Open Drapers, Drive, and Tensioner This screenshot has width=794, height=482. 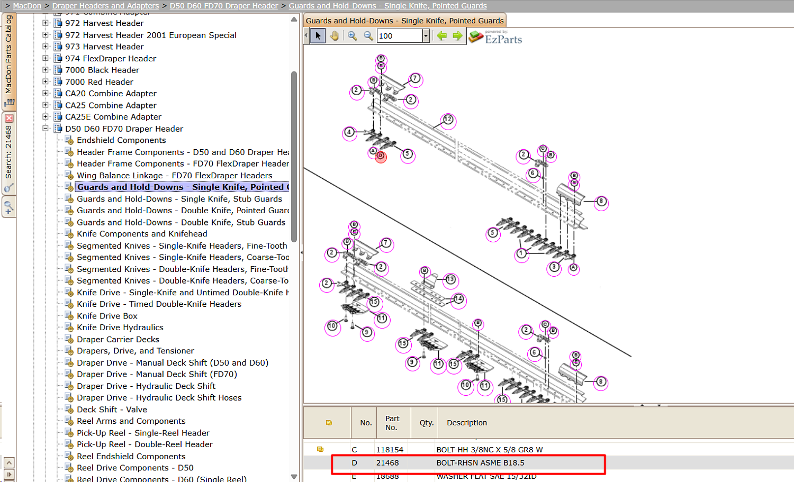[x=136, y=351]
